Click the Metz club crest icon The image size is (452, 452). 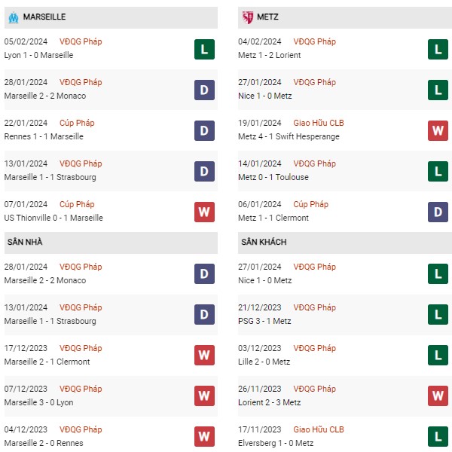tap(248, 17)
